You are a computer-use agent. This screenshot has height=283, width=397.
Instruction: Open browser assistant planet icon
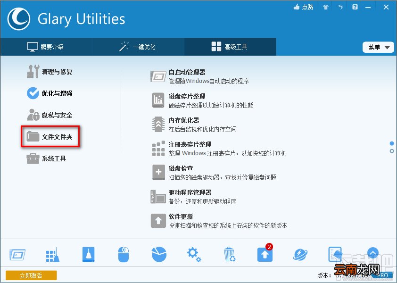(300, 254)
